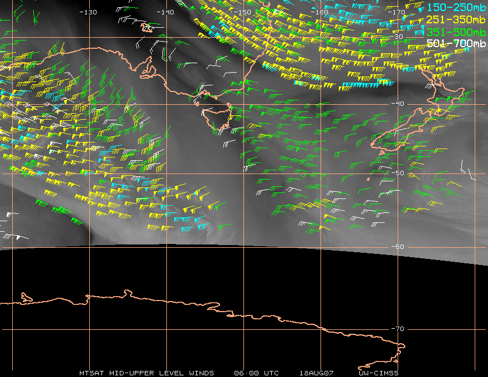
Task: Click the -50 latitude label
Action: point(398,173)
